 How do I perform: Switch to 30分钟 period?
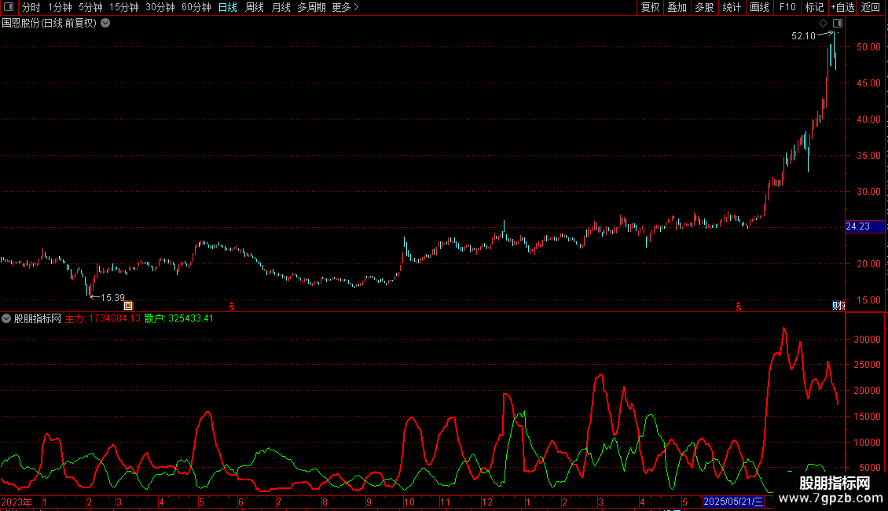coord(160,7)
